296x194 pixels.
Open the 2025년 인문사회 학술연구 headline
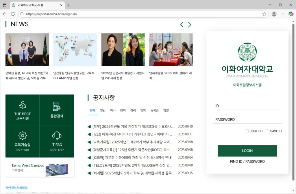pos(123,75)
